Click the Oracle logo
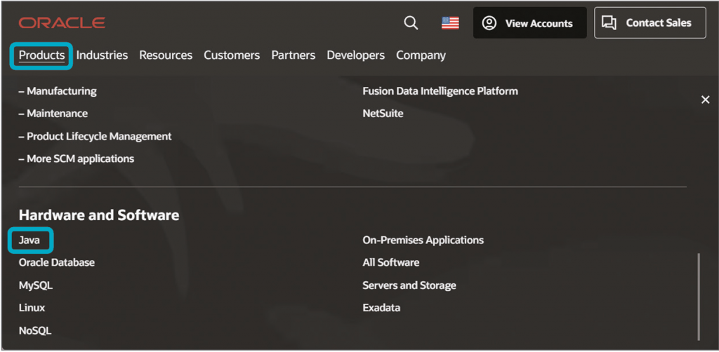 62,23
